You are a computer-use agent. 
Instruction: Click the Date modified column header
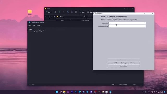pos(85,20)
